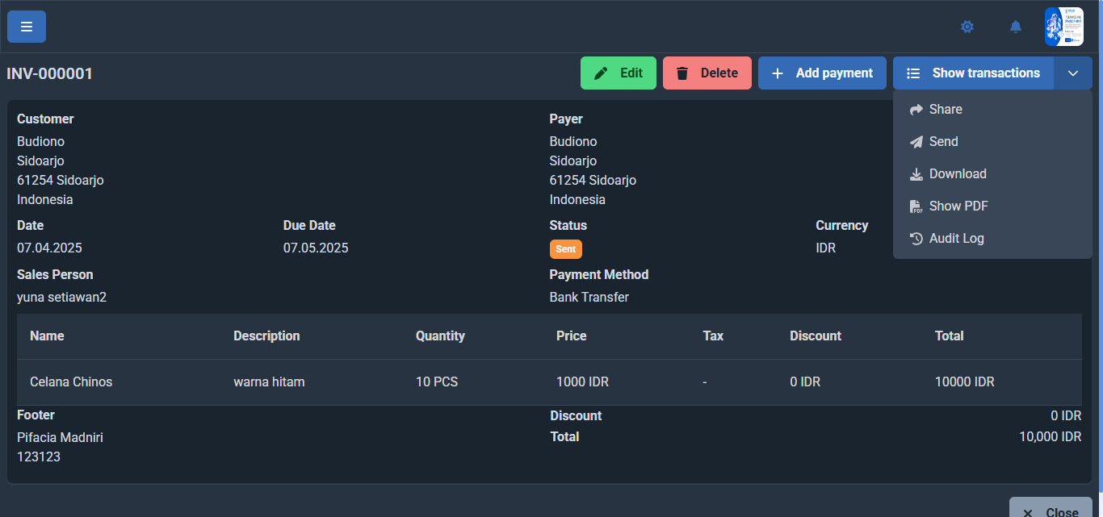Image resolution: width=1103 pixels, height=517 pixels.
Task: Select Download from the actions menu
Action: tap(957, 174)
